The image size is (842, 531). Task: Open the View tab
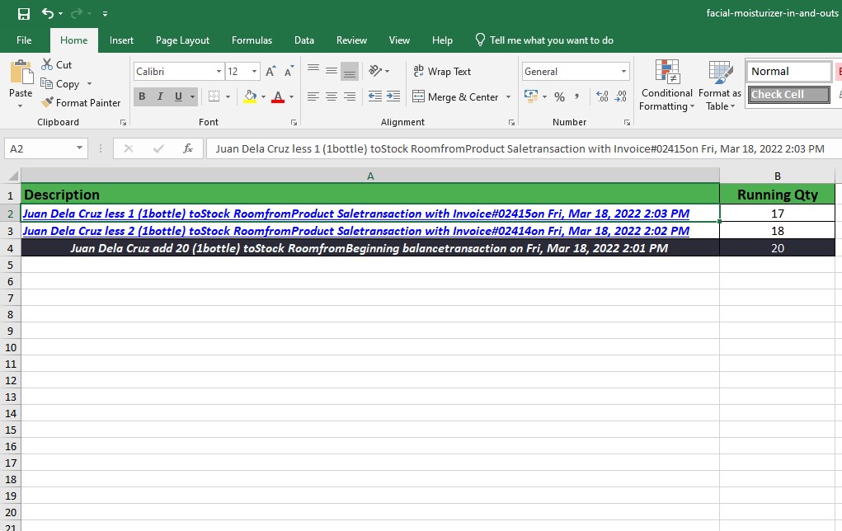399,40
